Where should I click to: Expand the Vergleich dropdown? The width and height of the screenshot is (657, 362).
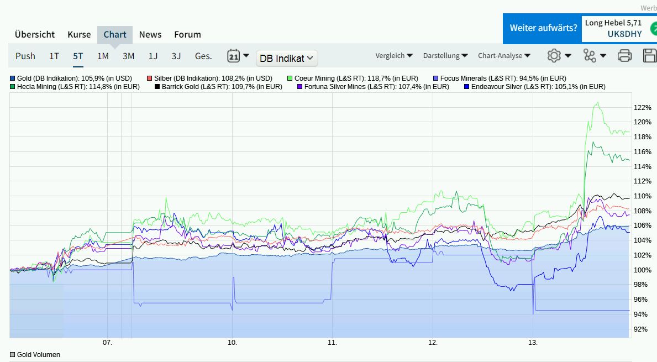click(x=394, y=55)
